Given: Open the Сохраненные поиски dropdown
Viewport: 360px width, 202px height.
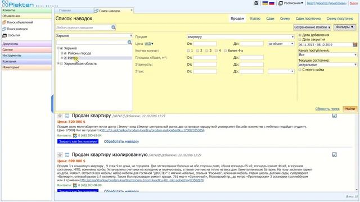Looking at the screenshot, I should coord(312,27).
